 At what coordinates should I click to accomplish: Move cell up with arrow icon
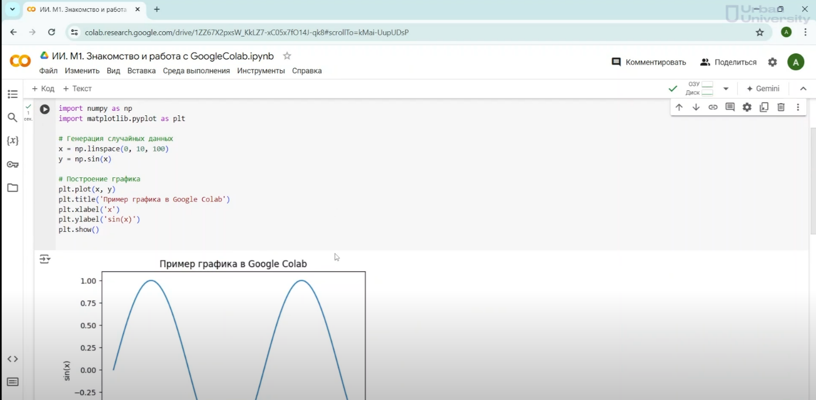[x=679, y=107]
